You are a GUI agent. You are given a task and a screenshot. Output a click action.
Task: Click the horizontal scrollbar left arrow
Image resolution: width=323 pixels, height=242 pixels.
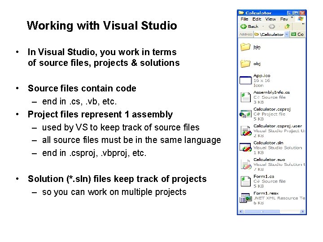(241, 212)
